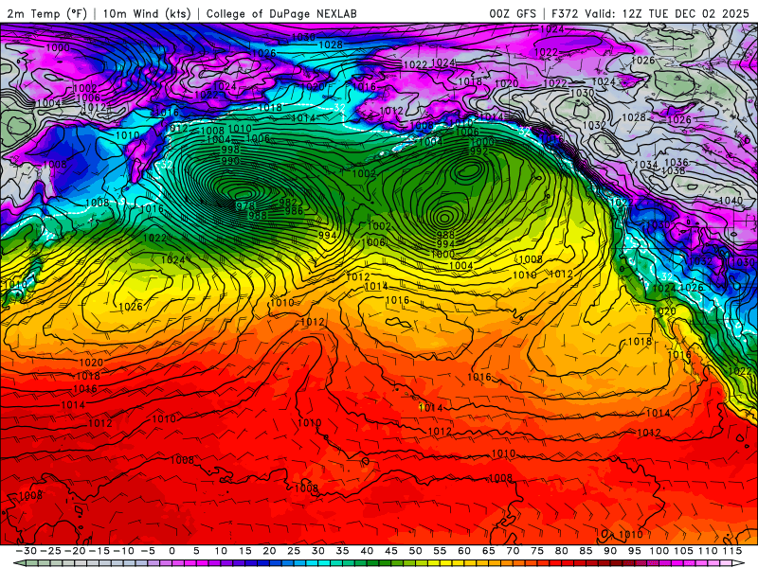Click the '2m Temp (°F)' header label

click(x=46, y=13)
